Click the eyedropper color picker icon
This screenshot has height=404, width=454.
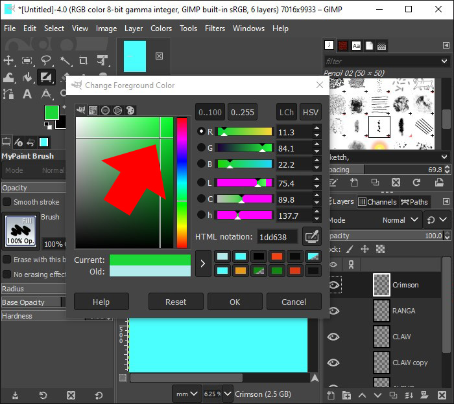[x=312, y=236]
